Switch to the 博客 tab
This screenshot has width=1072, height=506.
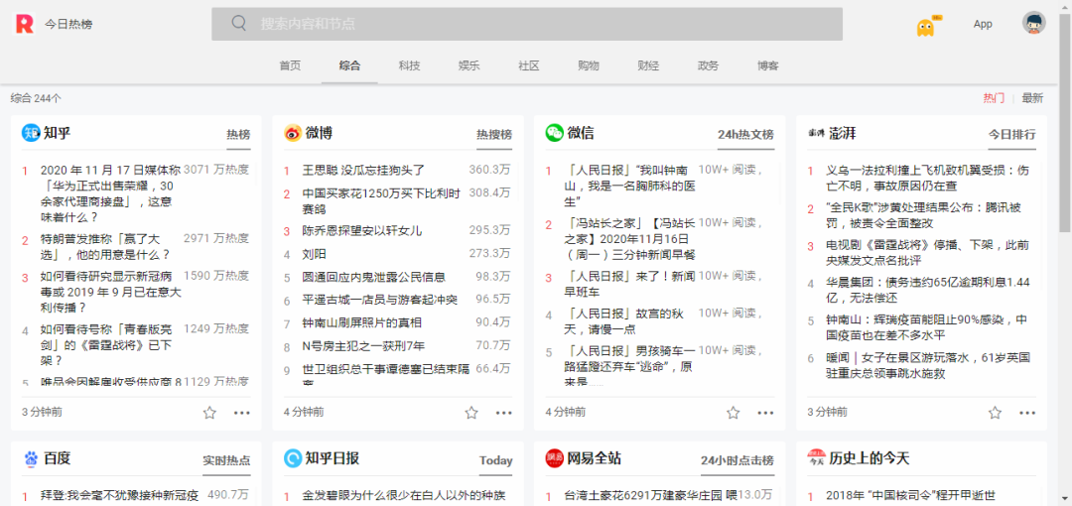tap(767, 65)
